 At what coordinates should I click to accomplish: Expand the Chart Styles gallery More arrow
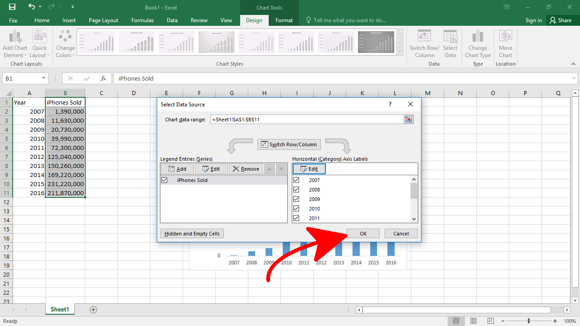tap(400, 52)
